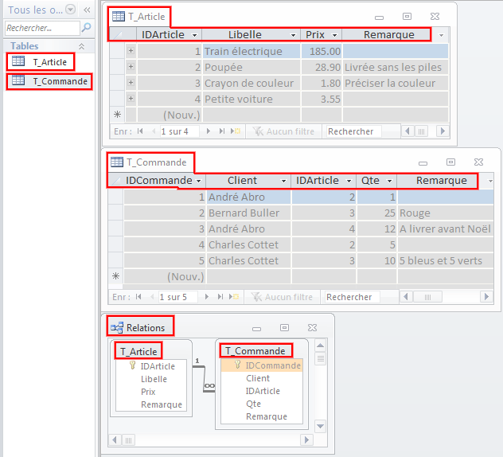Viewport: 503px width, 457px height.
Task: Click T_Commande title in Relations diagram
Action: [255, 351]
